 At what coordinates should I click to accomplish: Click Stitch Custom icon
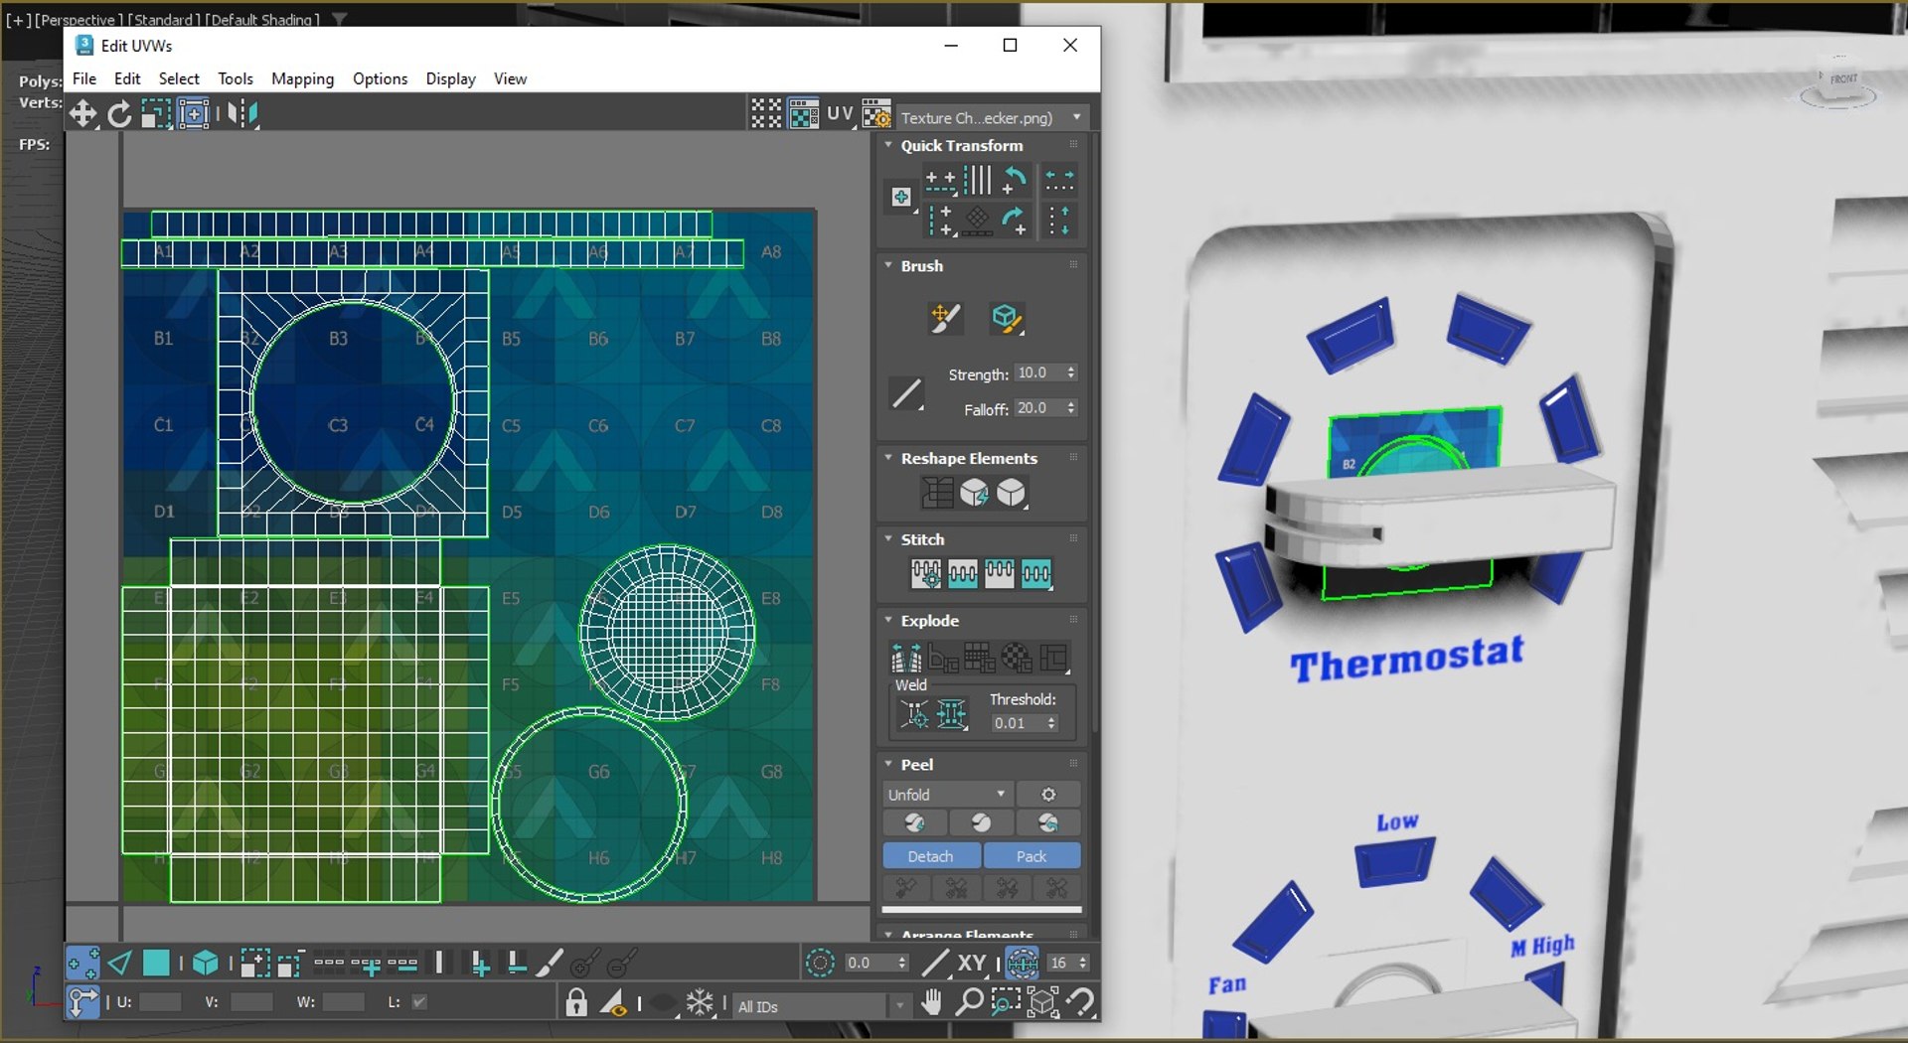[1036, 573]
